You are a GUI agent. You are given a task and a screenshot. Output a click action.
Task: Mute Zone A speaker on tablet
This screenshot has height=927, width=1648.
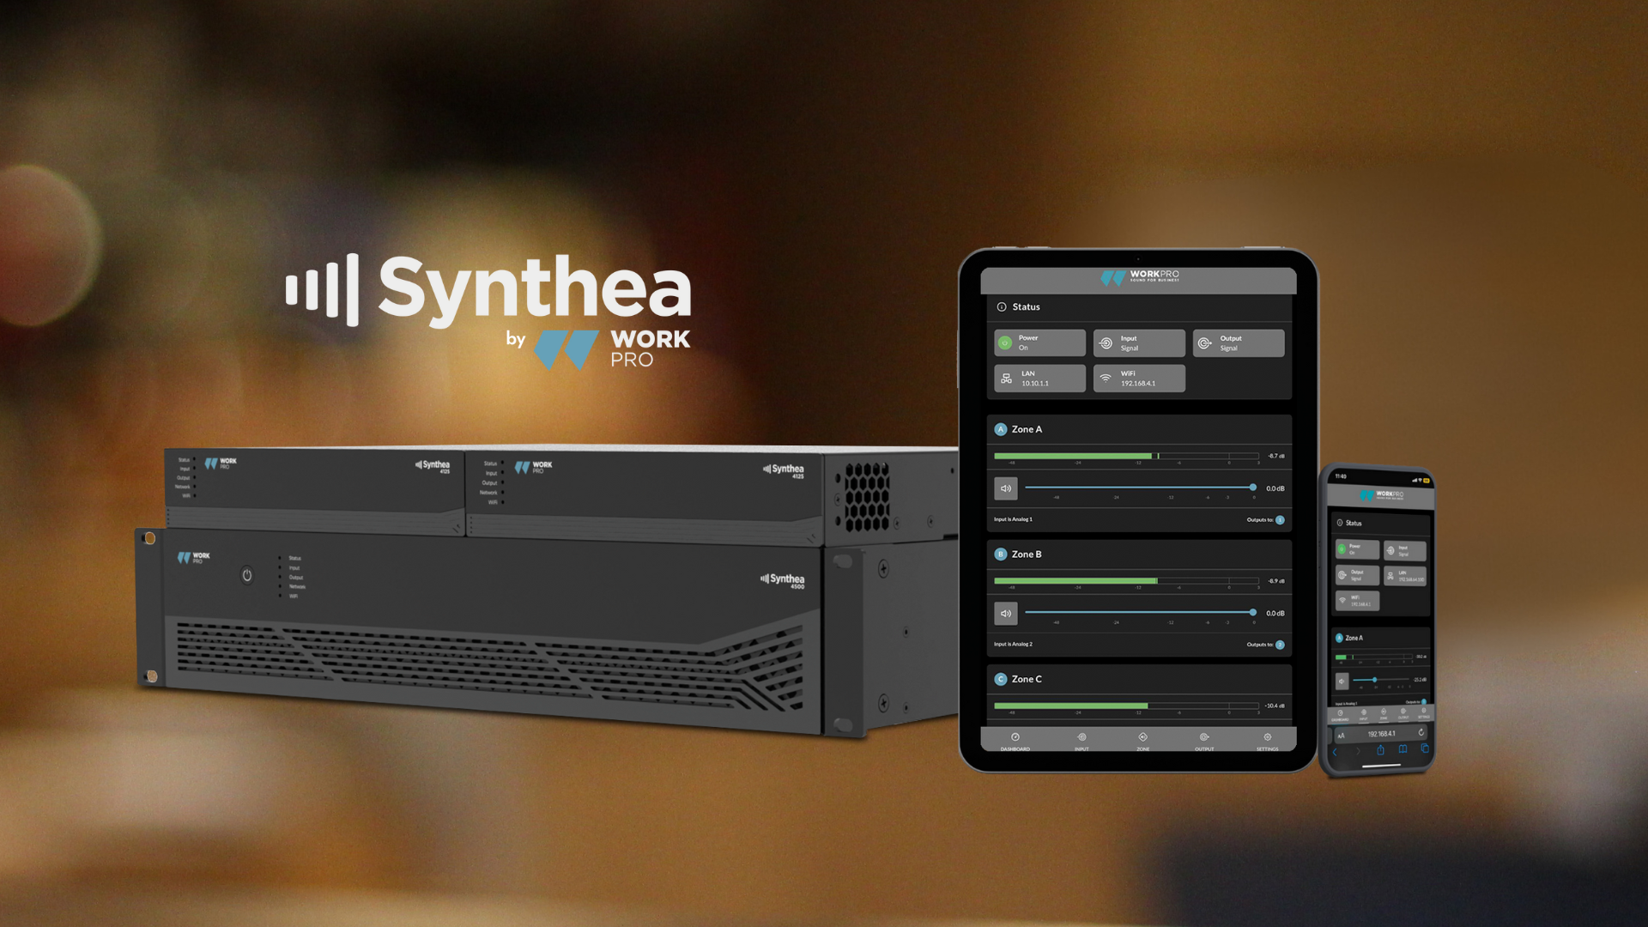pos(1005,488)
